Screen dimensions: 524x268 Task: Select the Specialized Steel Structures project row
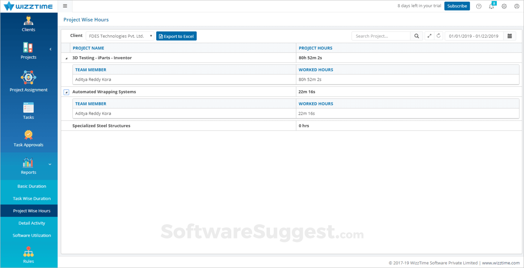[292, 126]
